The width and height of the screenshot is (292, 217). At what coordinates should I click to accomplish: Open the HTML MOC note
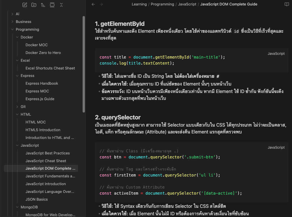point(36,122)
